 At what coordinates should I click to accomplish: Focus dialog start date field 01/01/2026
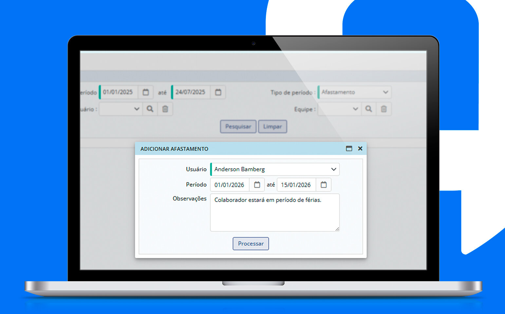[x=230, y=185]
